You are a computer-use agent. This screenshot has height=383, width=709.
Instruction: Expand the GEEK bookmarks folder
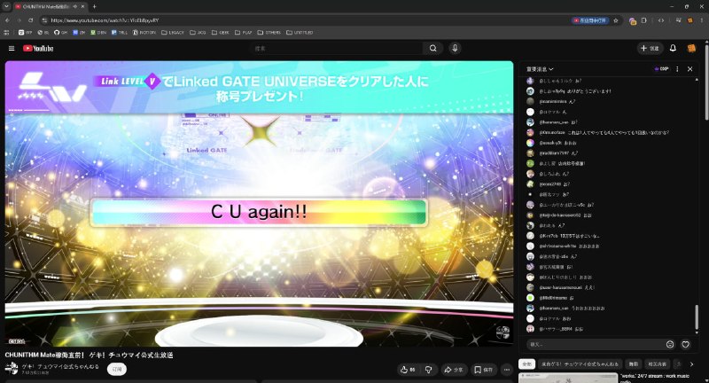coord(221,33)
